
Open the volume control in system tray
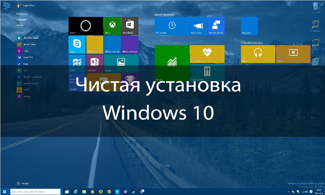(306, 192)
